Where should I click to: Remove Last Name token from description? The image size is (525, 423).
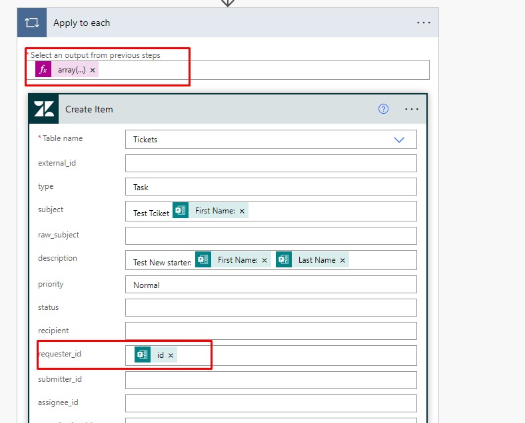(342, 260)
